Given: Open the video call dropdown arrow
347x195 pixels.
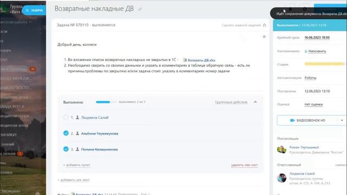Looking at the screenshot, I should (x=342, y=120).
